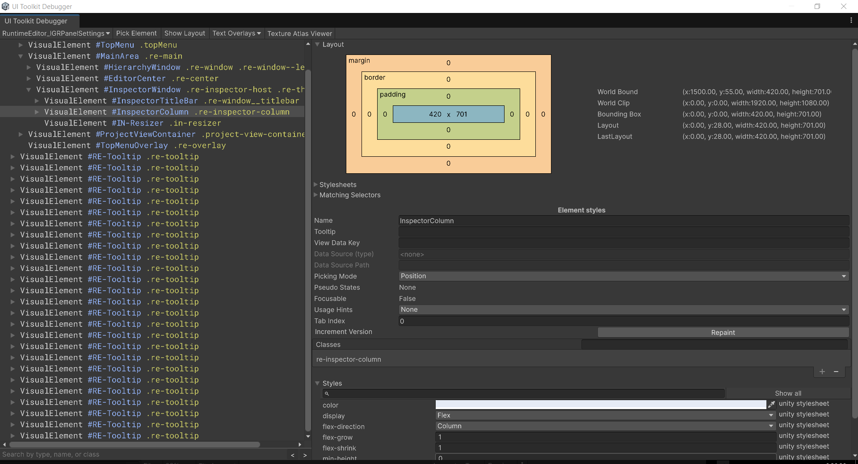This screenshot has height=464, width=858.
Task: Open the three-dot window options menu
Action: pyautogui.click(x=851, y=21)
